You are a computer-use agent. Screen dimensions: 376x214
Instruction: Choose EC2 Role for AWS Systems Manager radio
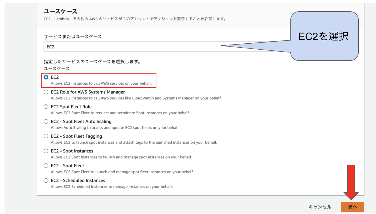(46, 92)
